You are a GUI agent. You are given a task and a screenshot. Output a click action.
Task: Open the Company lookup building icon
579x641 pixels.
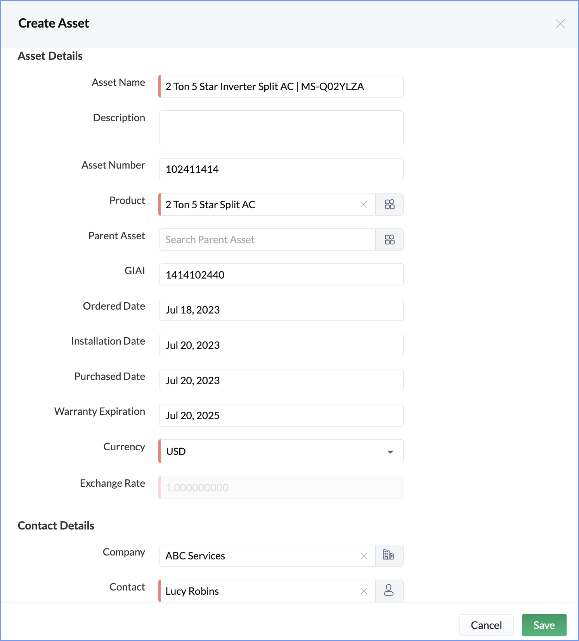pyautogui.click(x=389, y=556)
